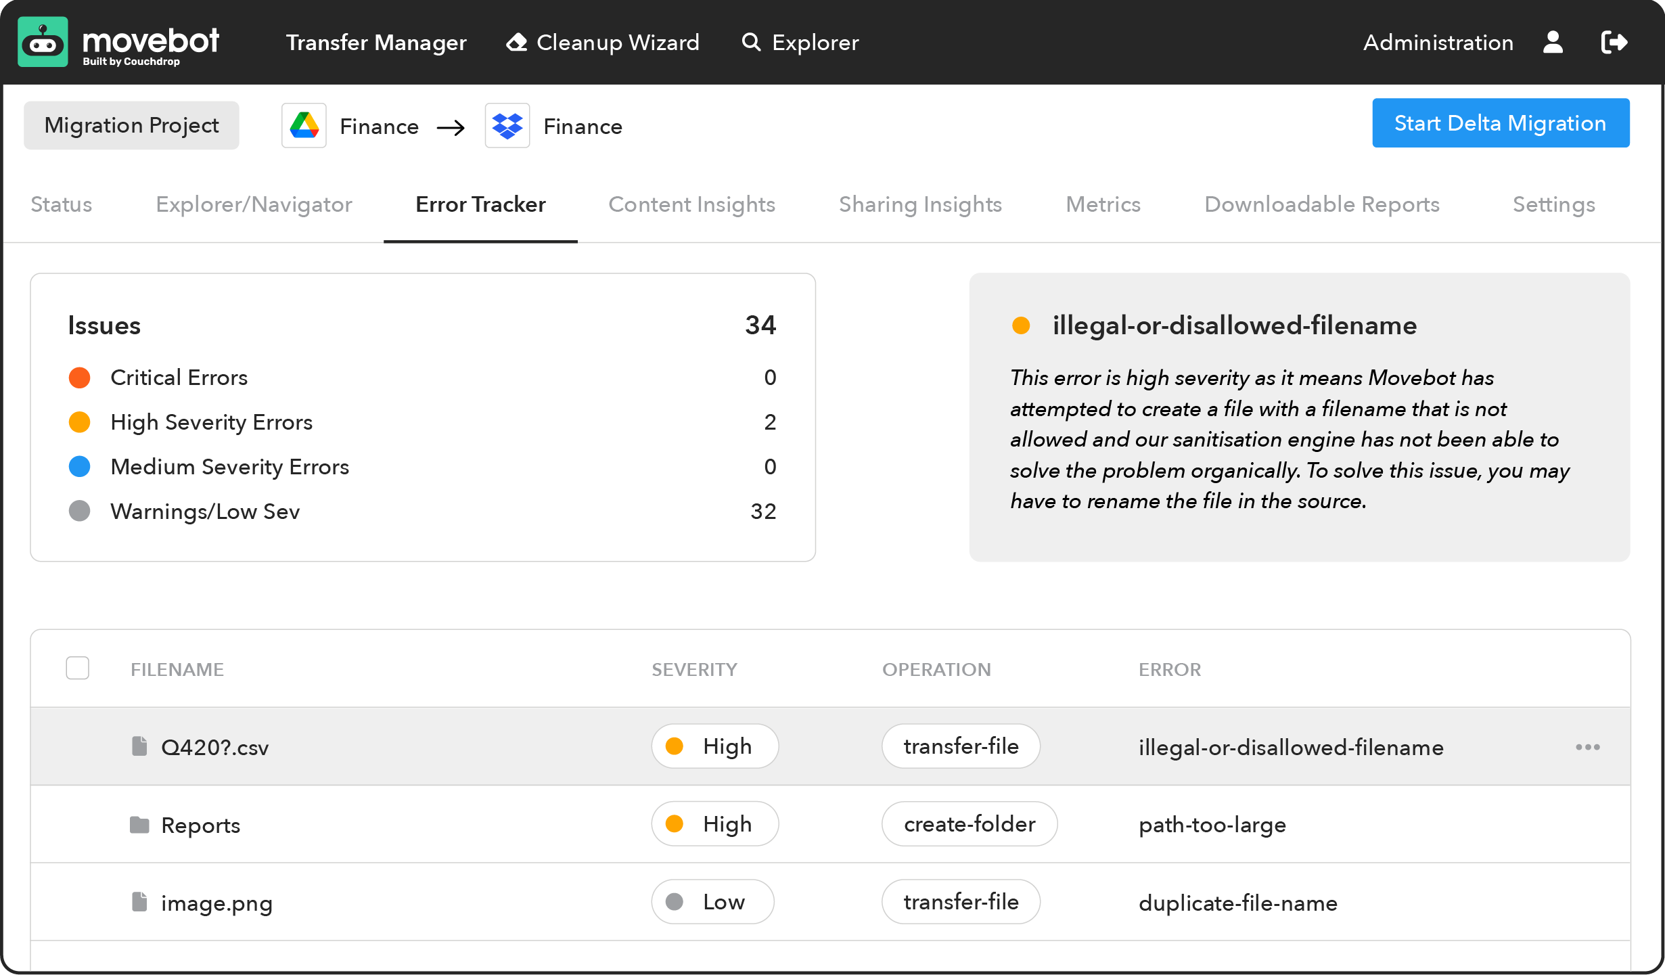This screenshot has height=975, width=1665.
Task: Click the Dropbox destination icon
Action: [507, 126]
